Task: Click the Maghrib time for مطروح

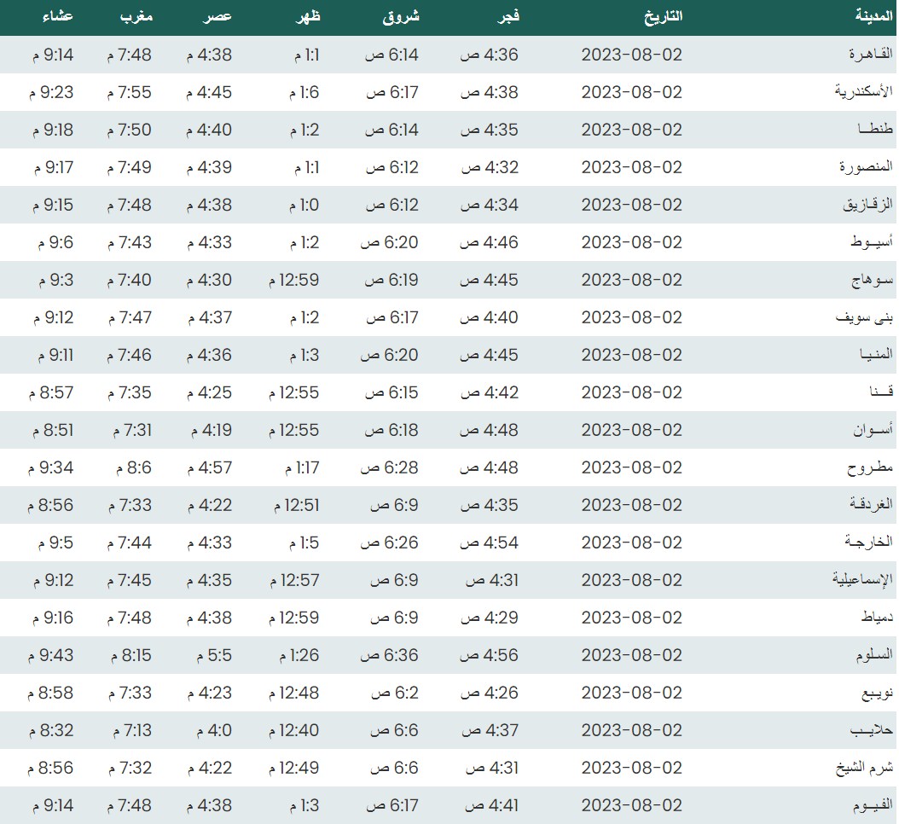Action: [130, 467]
